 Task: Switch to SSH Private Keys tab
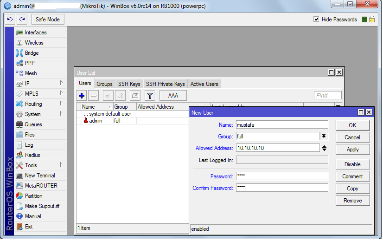pyautogui.click(x=166, y=84)
